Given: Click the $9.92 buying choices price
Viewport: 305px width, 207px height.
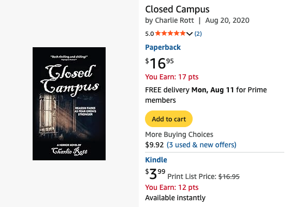Looking at the screenshot, I should coord(154,145).
